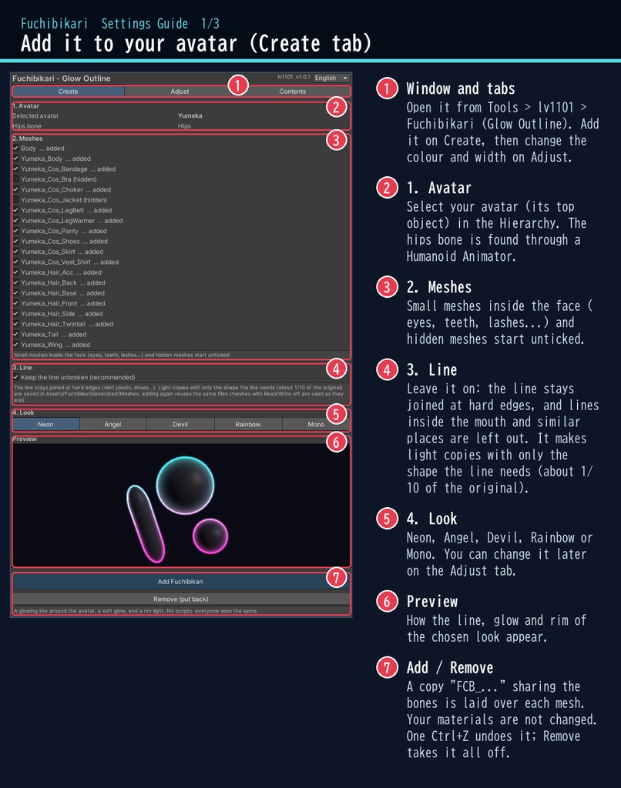Tick the hidden Yumeka_Cos_Jacket mesh

click(x=16, y=199)
